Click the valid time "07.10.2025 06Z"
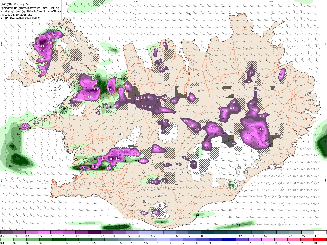 point(20,18)
